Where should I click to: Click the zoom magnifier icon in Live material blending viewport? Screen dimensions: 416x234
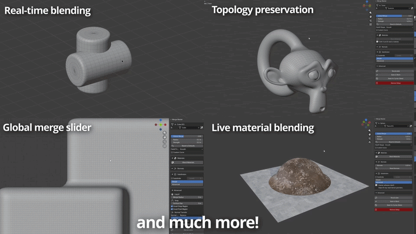click(x=370, y=131)
